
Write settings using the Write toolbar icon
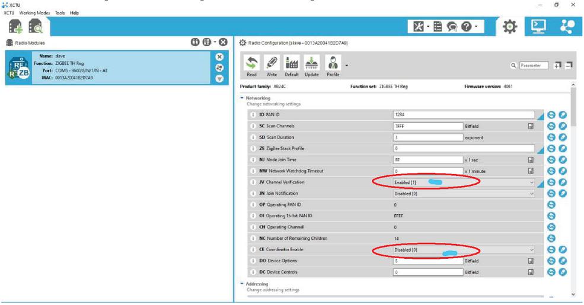tap(272, 66)
